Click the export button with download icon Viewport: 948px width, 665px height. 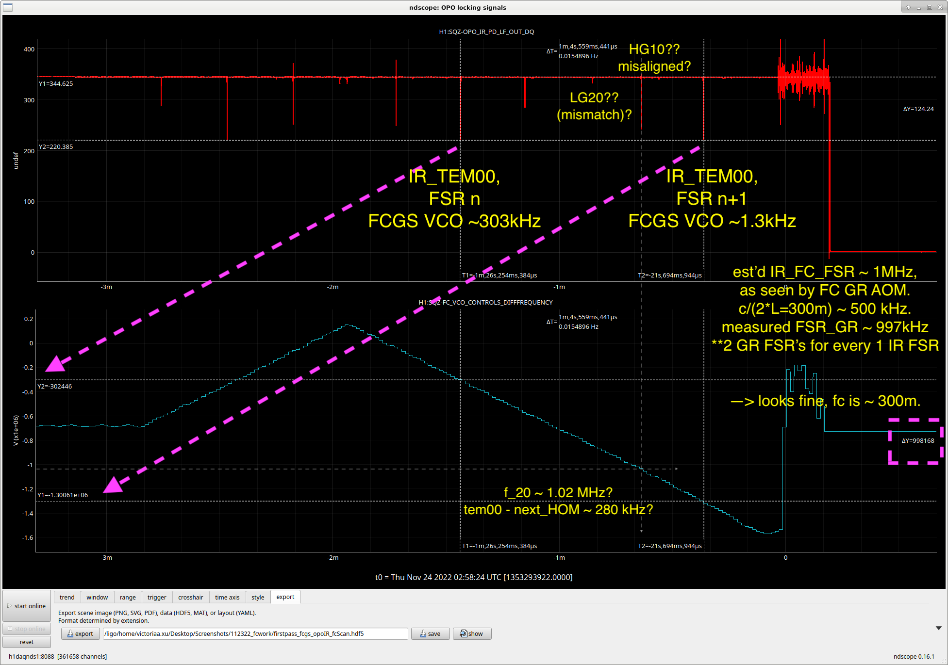pos(81,633)
